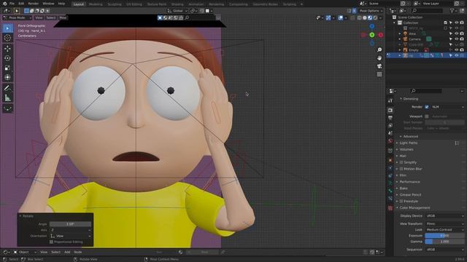Open the Tool properties tab icon
The width and height of the screenshot is (467, 262).
click(x=390, y=100)
